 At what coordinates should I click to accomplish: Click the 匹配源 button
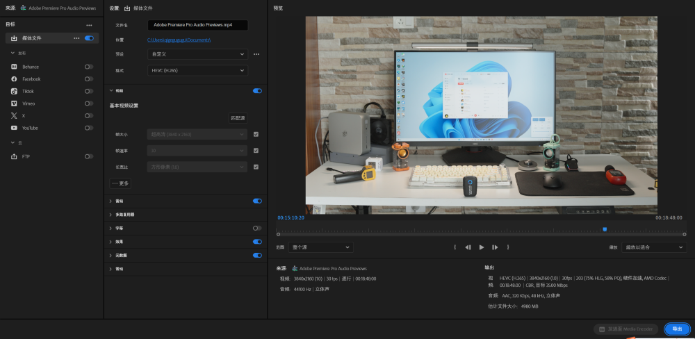(x=238, y=118)
